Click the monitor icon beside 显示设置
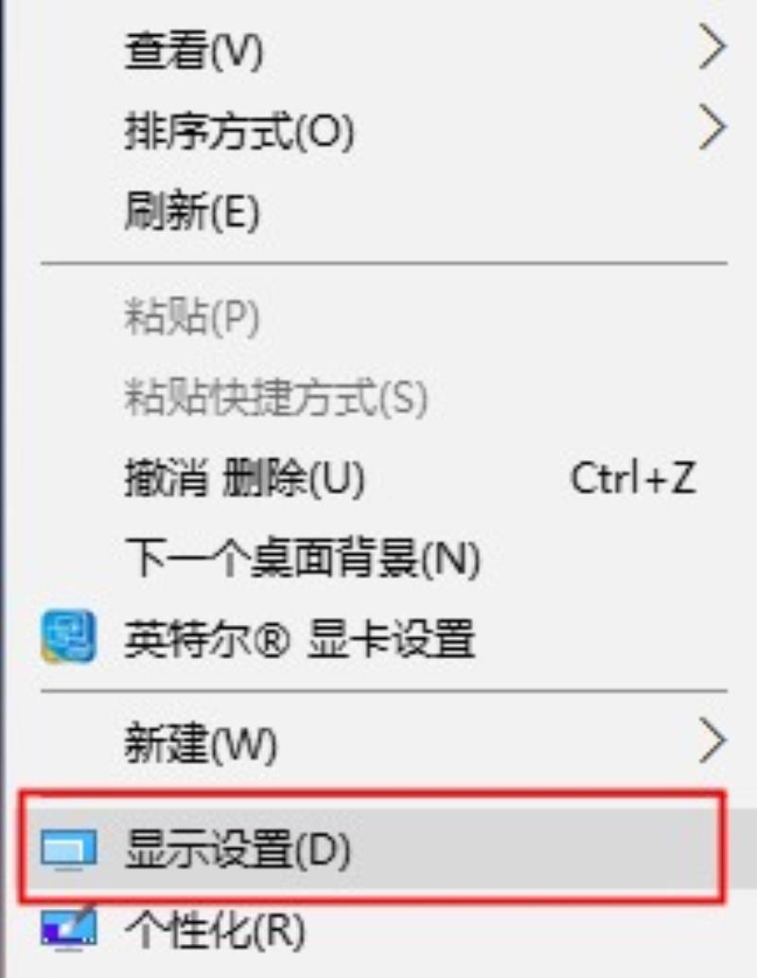757x978 pixels. 68,849
